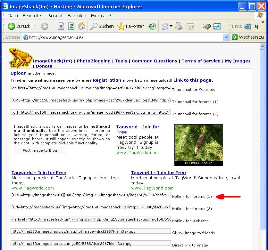The height and width of the screenshot is (250, 268).
Task: Select the Hotlink for forums (2) field
Action: [91, 207]
